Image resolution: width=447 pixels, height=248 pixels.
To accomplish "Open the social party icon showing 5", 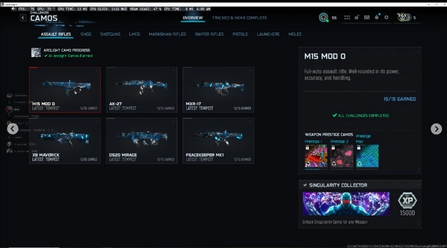I will (x=404, y=17).
